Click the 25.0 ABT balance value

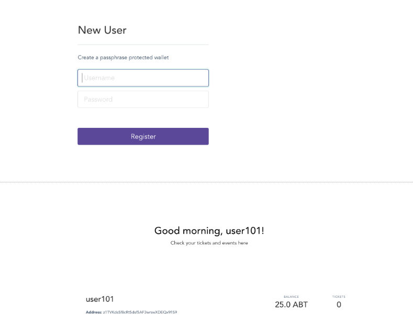pos(291,305)
